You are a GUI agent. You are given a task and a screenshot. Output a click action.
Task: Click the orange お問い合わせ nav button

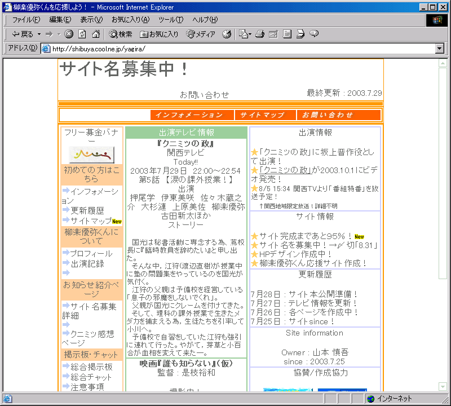tap(339, 115)
